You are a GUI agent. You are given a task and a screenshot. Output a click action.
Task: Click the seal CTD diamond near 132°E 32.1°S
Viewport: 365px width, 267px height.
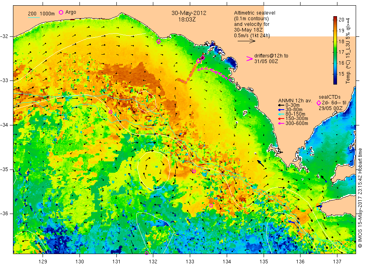tap(159, 42)
